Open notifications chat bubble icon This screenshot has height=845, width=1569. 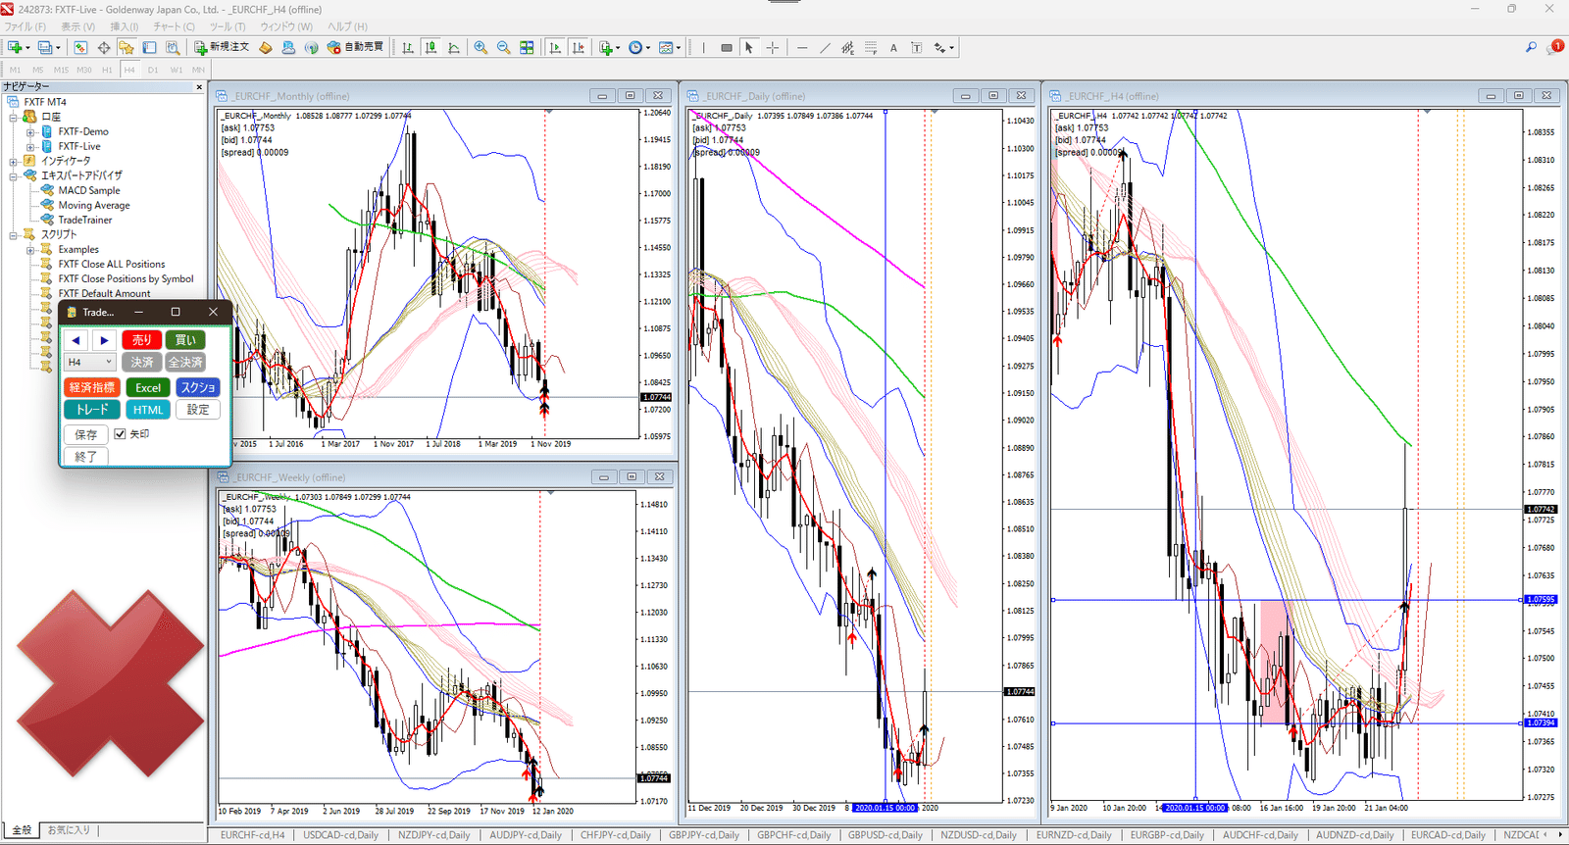[x=1555, y=47]
